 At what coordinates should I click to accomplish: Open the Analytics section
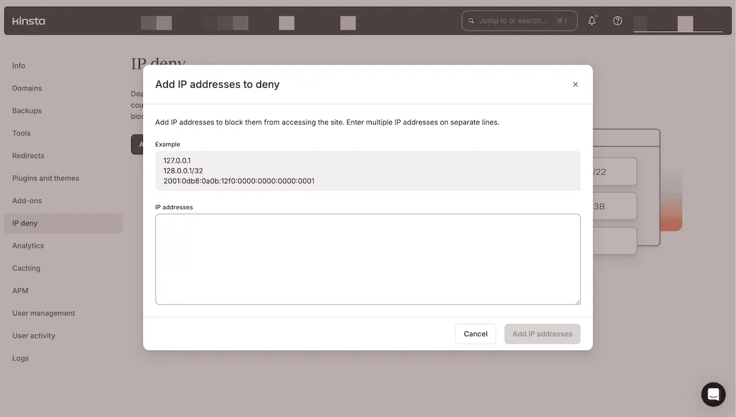[x=28, y=245]
